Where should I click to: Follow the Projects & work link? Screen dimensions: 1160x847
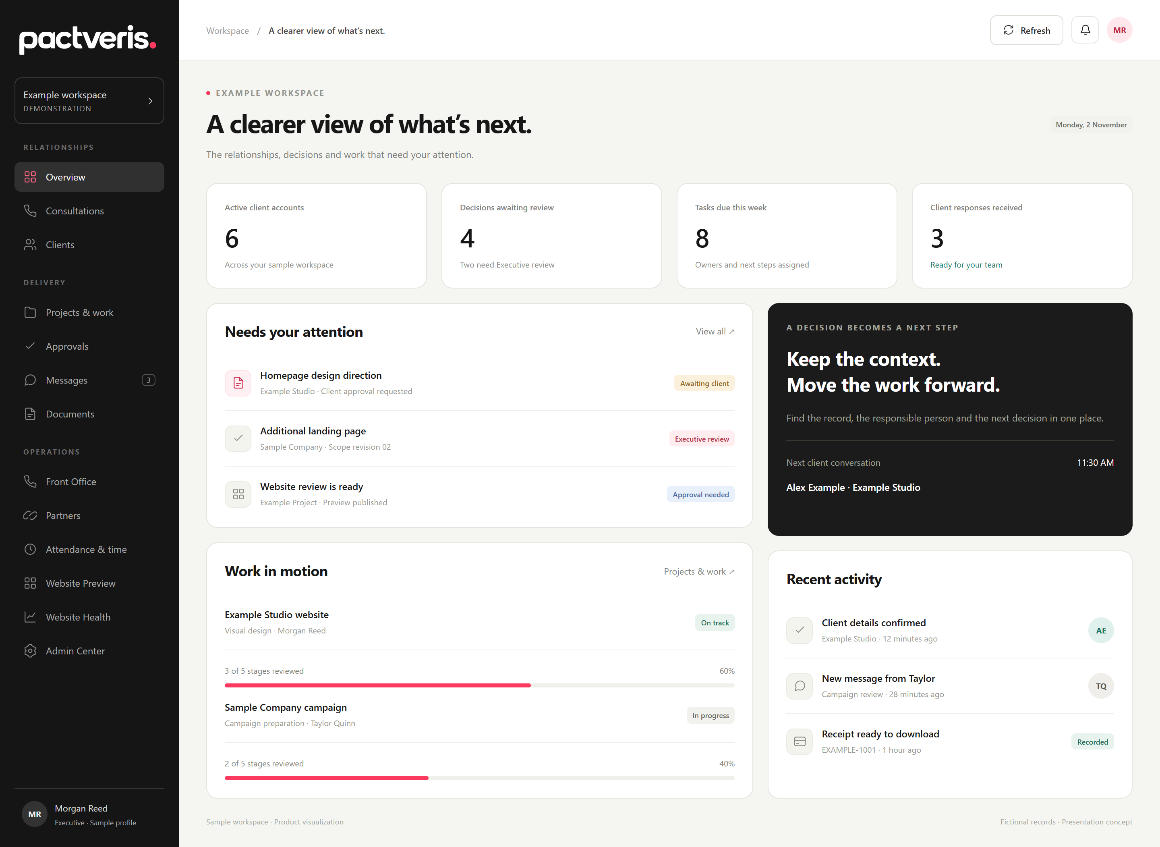(x=699, y=571)
